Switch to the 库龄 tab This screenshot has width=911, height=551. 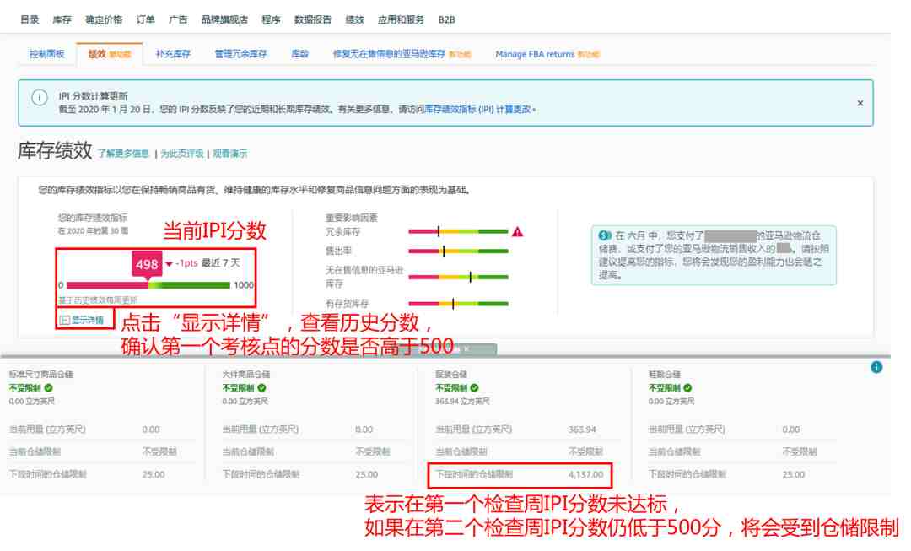coord(299,54)
